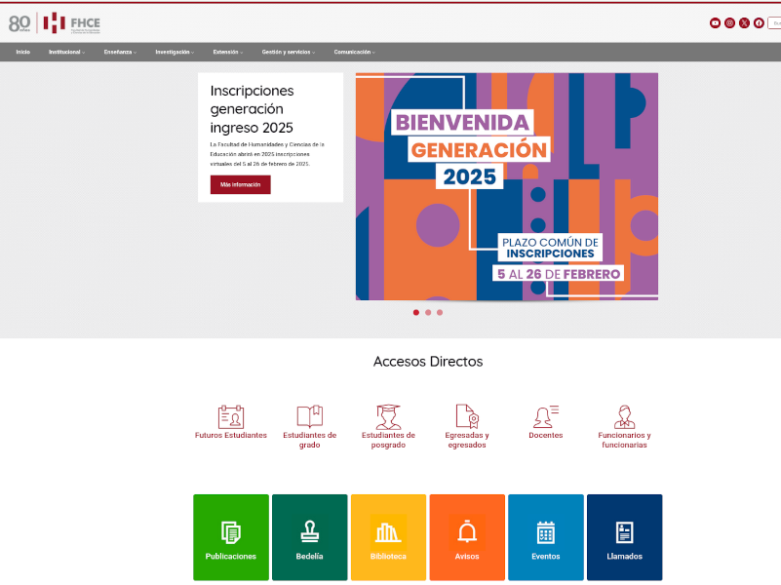Viewport: 781px width, 585px height.
Task: Open the Gestión y servicios dropdown
Action: pyautogui.click(x=288, y=52)
